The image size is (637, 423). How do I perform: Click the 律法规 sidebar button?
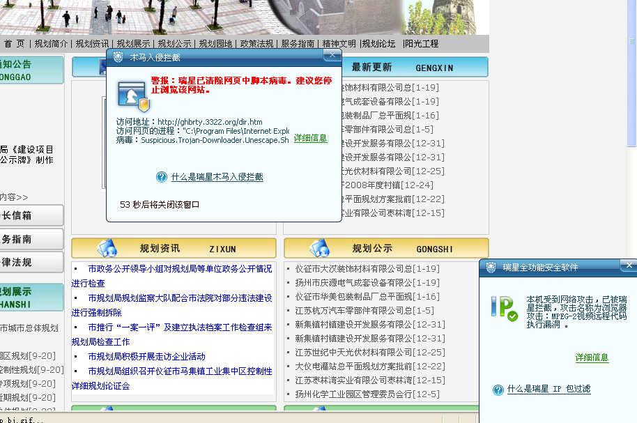[x=31, y=262]
